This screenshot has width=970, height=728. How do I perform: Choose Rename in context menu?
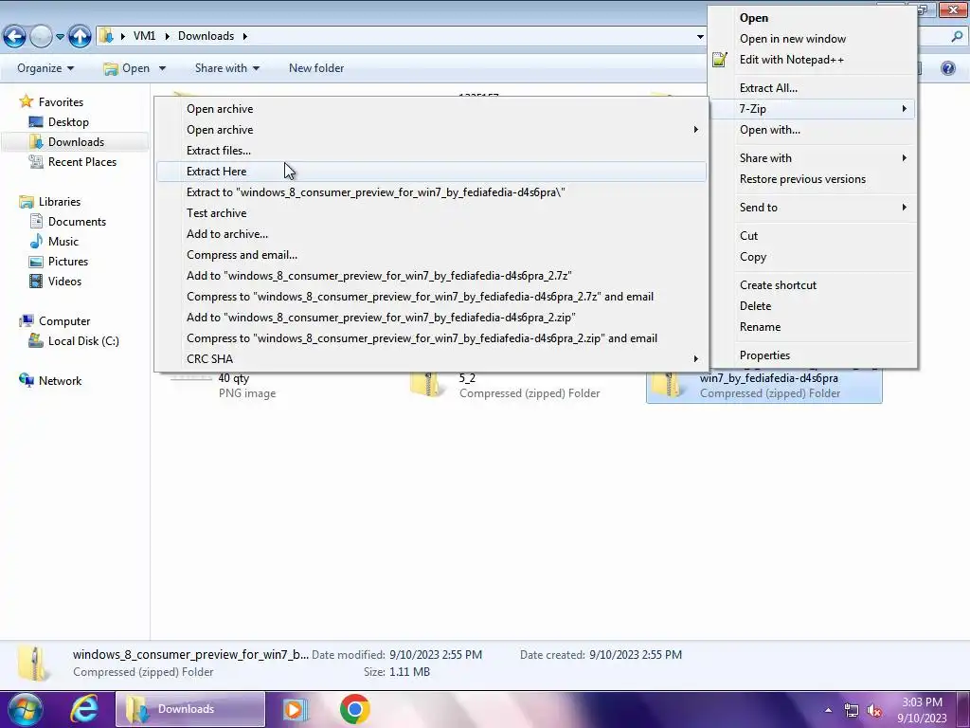[812, 327]
